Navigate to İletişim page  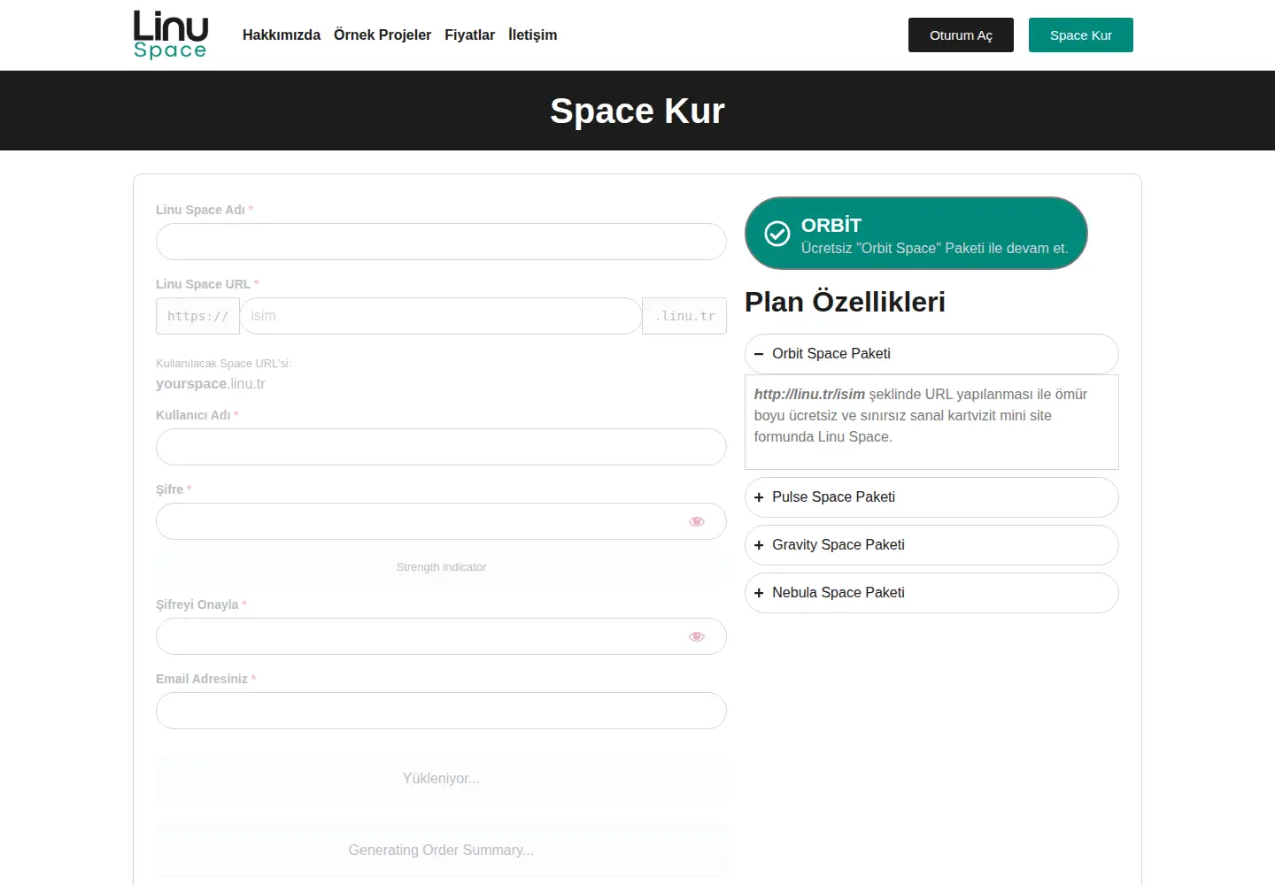click(533, 35)
